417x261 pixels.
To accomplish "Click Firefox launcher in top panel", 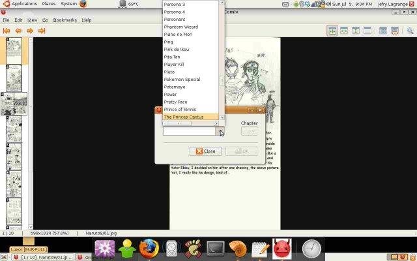I will 83,4.
